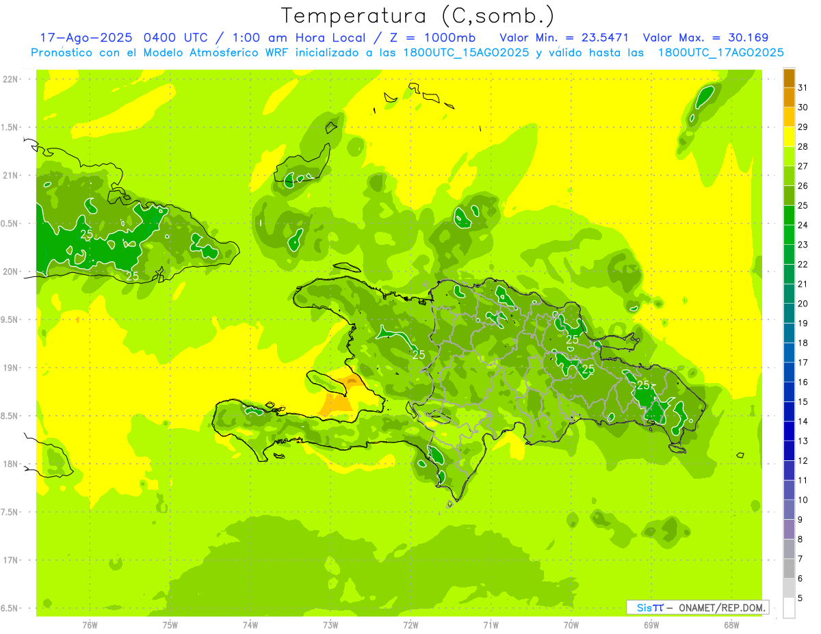Pick the white swatch below legend value 5
Image resolution: width=821 pixels, height=634 pixels.
(789, 607)
